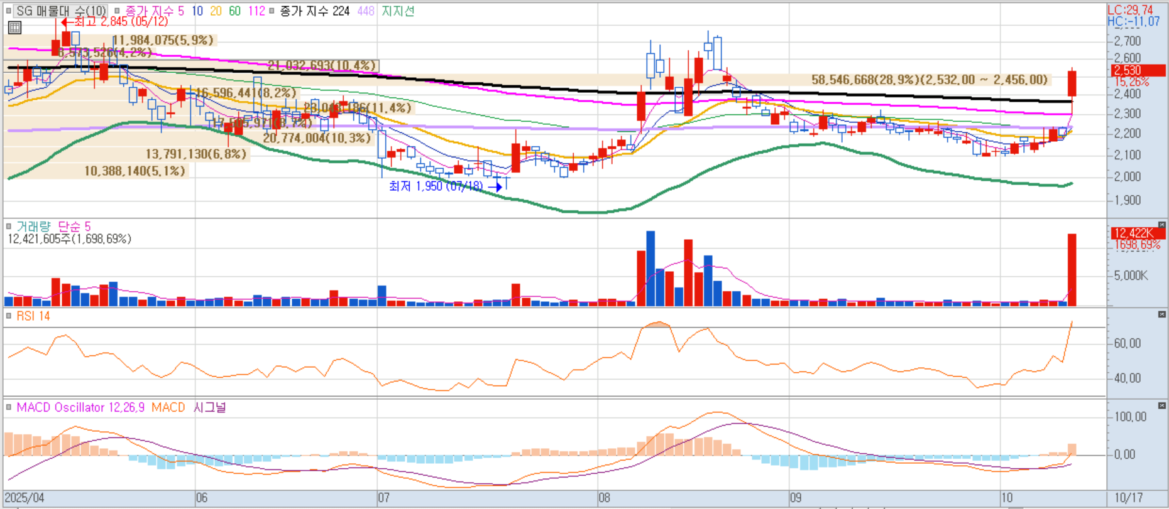The image size is (1169, 509).
Task: Click the 11,984,075(5.9%) volume profile label
Action: click(x=163, y=40)
